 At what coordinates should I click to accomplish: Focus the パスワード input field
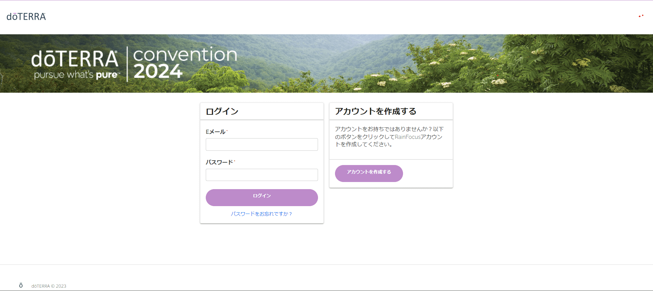pos(262,175)
